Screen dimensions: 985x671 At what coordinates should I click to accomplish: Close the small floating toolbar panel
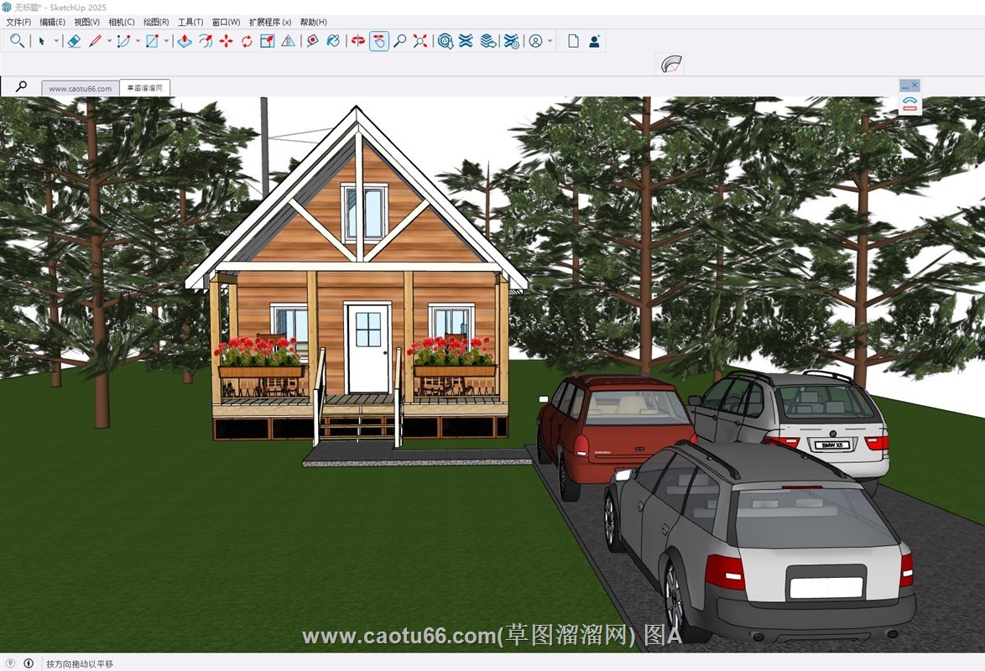915,86
